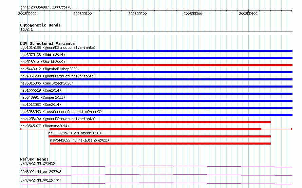Click the blue bar under nsv1012562
Screen dimensions: 302x188
[156, 108]
